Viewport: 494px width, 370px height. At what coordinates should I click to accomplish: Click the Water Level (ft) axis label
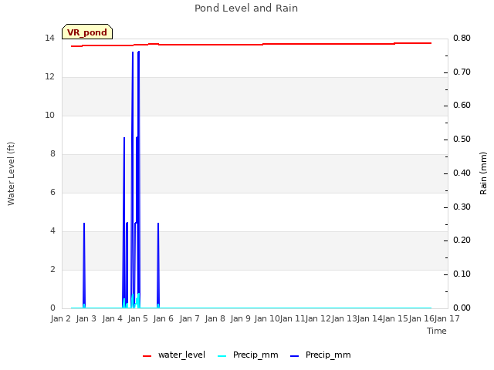(11, 173)
